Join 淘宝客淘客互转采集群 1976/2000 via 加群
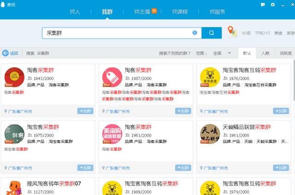Viewport: 295px width, 195px height. pyautogui.click(x=281, y=111)
